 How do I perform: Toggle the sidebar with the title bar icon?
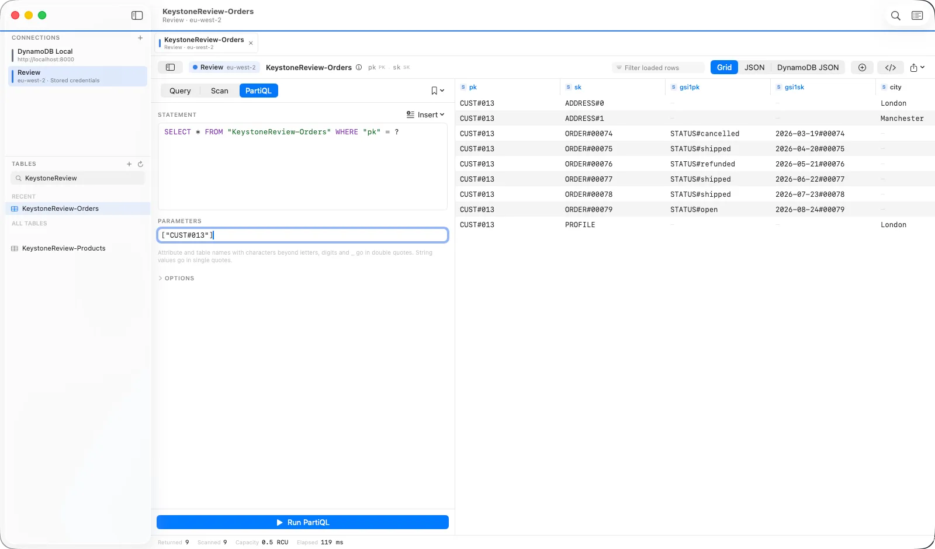point(137,16)
